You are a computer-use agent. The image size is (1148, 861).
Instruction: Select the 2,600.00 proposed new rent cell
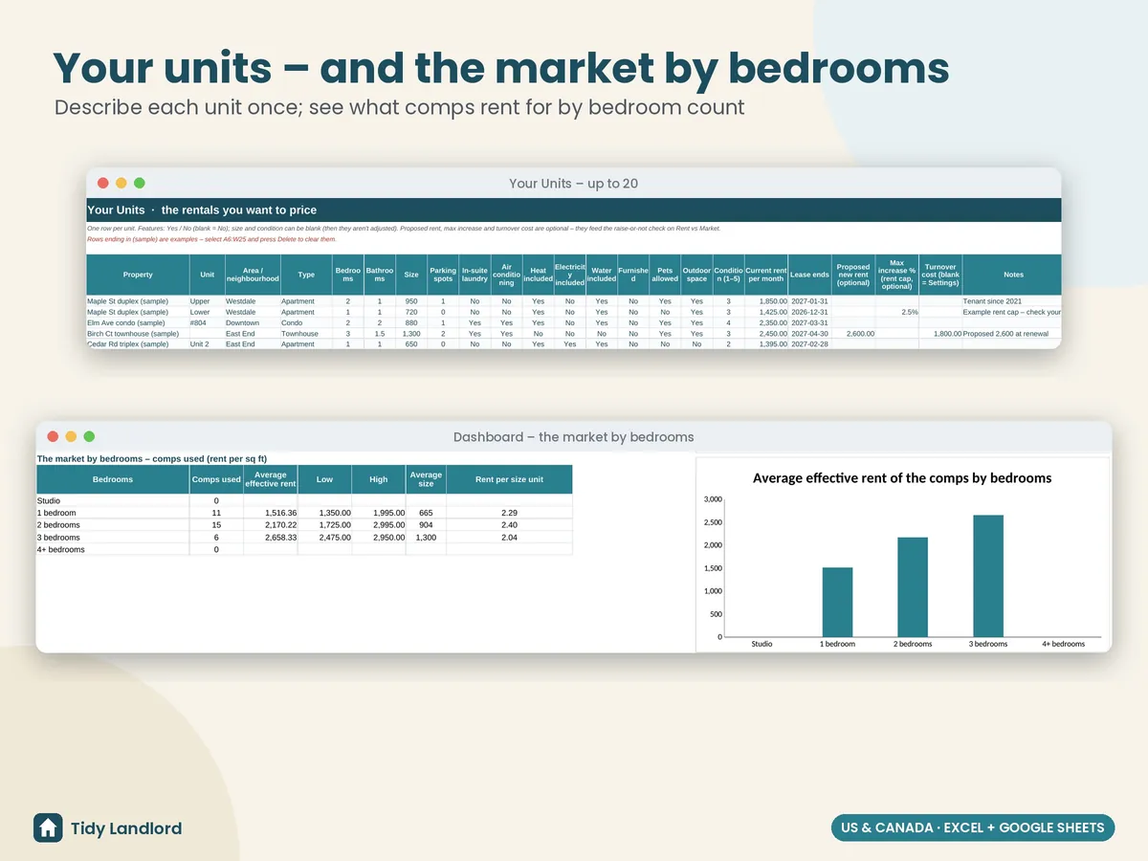point(853,334)
